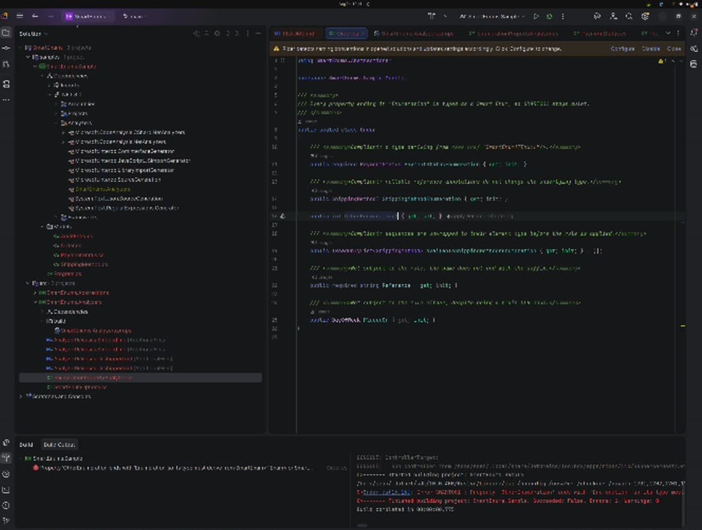Open the main hamburger menu

[x=20, y=16]
